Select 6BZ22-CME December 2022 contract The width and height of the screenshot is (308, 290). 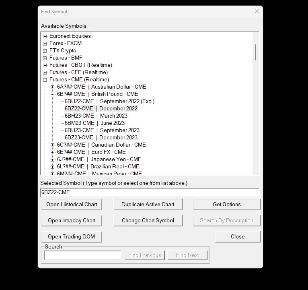(x=101, y=109)
